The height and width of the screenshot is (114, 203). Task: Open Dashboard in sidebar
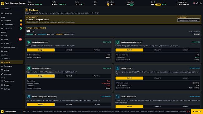click(x=12, y=13)
